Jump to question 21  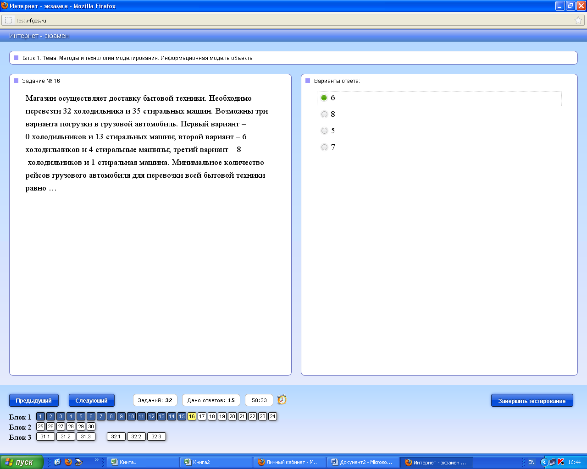coord(242,416)
